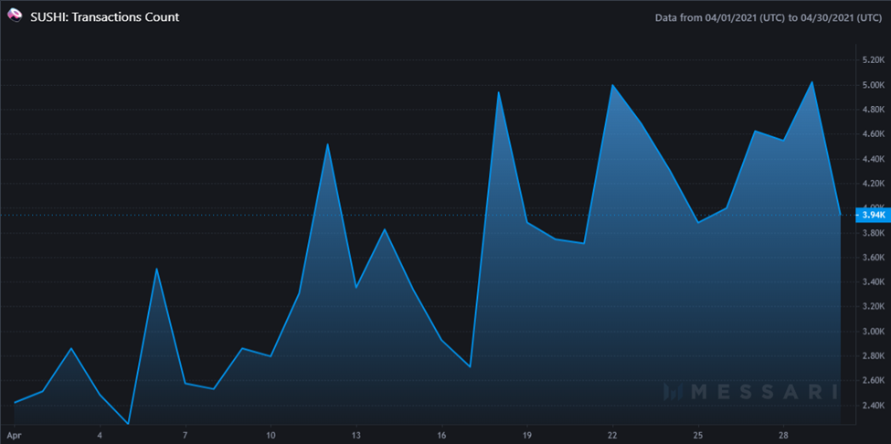The image size is (891, 444).
Task: Click the April 5 lowest data point
Action: (x=129, y=424)
